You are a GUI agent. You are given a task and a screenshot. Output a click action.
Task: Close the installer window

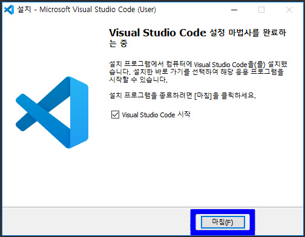289,10
